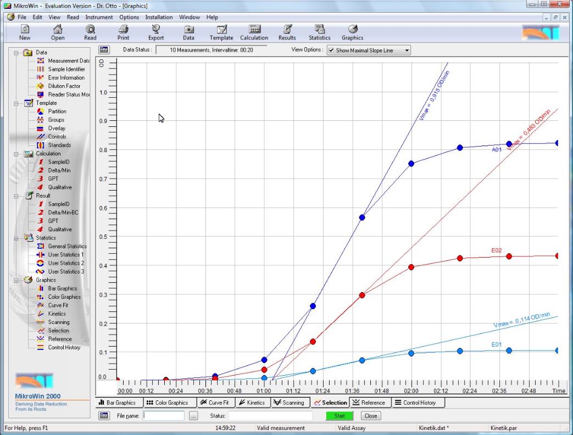Click the Print toolbar icon
573x435 pixels.
[x=123, y=32]
